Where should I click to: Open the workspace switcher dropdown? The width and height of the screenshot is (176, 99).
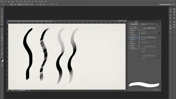click(167, 4)
